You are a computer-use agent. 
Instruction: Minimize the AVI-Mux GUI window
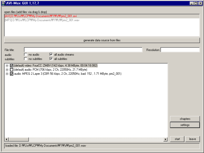click(x=192, y=3)
